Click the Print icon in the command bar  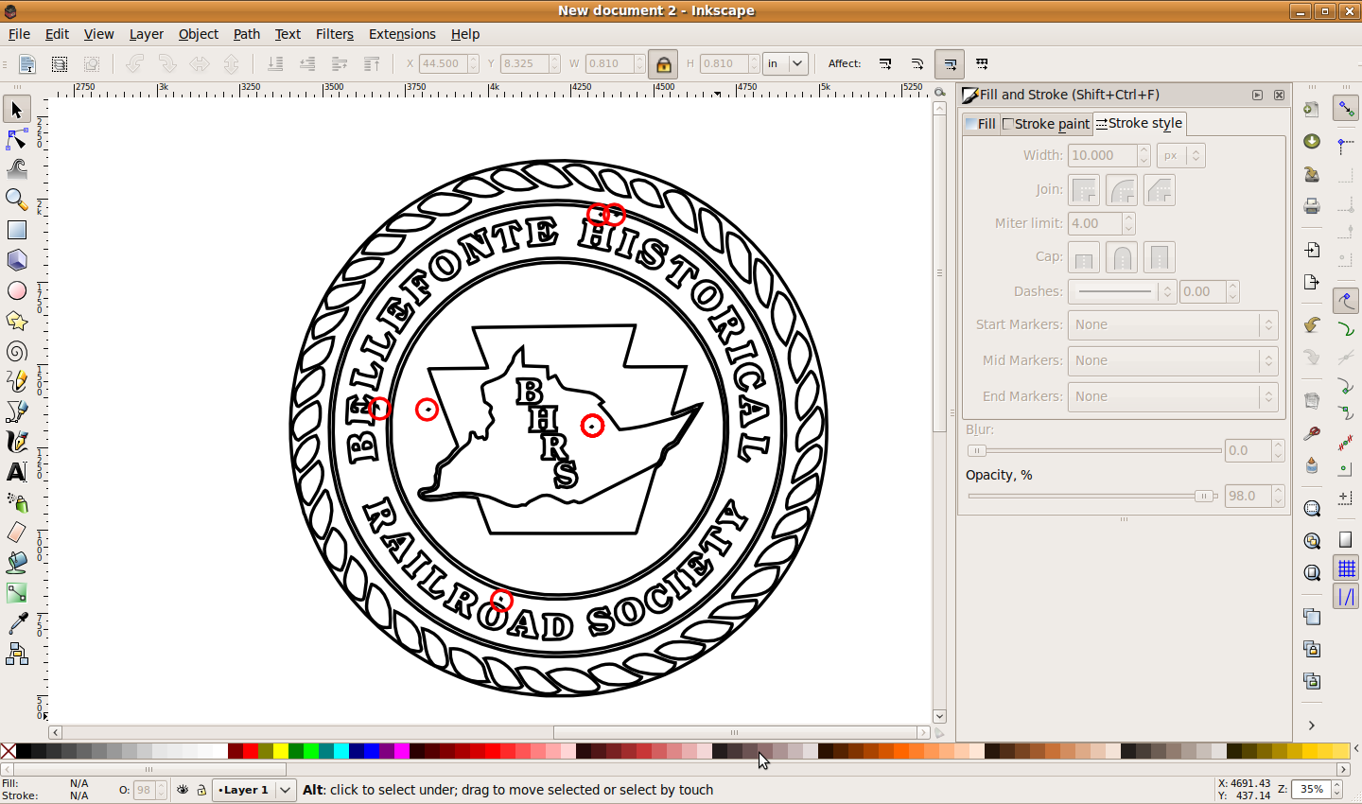pos(1312,206)
